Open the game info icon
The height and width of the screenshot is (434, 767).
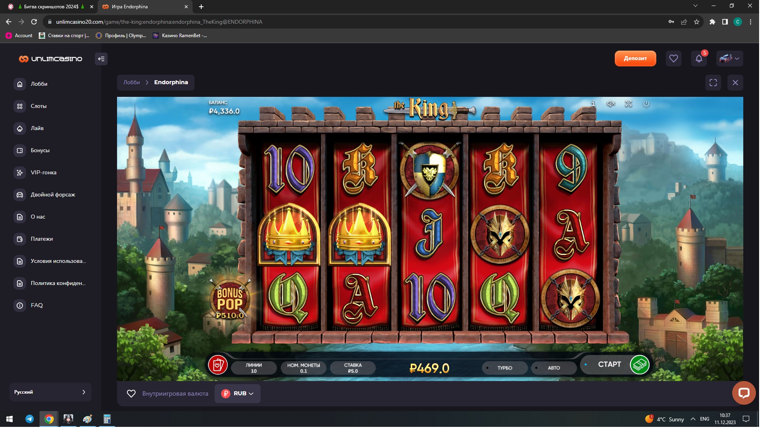(593, 104)
